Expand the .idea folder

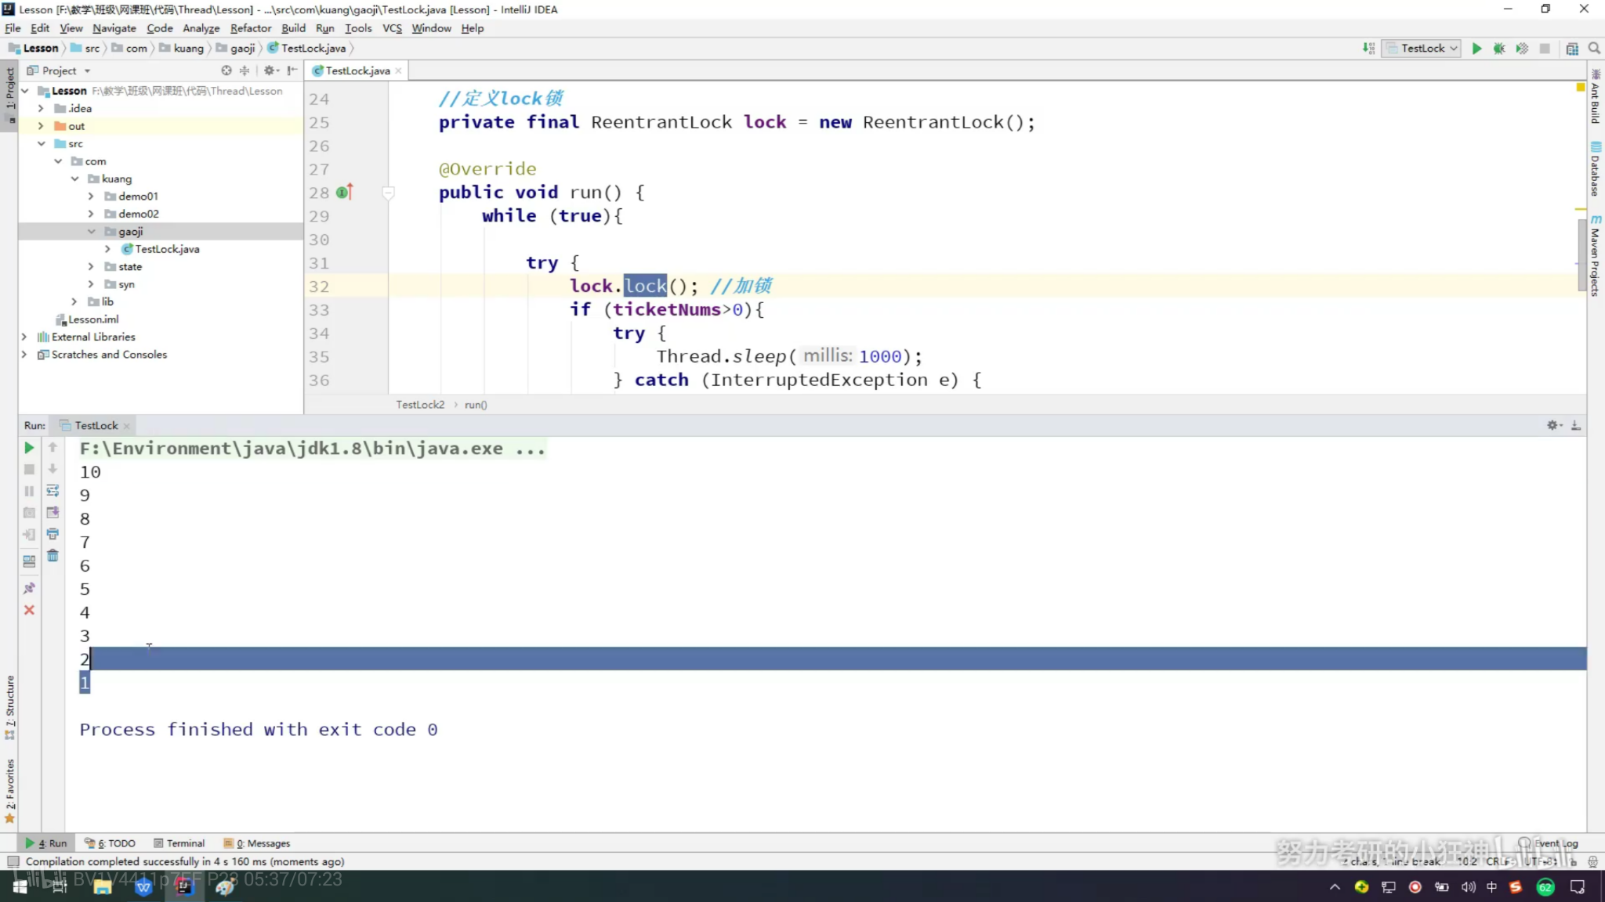point(41,109)
